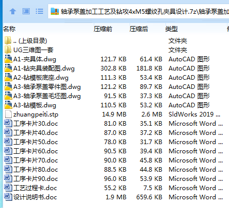Click the '659.6 KB' compressed size value
The width and height of the screenshot is (229, 208).
149,197
